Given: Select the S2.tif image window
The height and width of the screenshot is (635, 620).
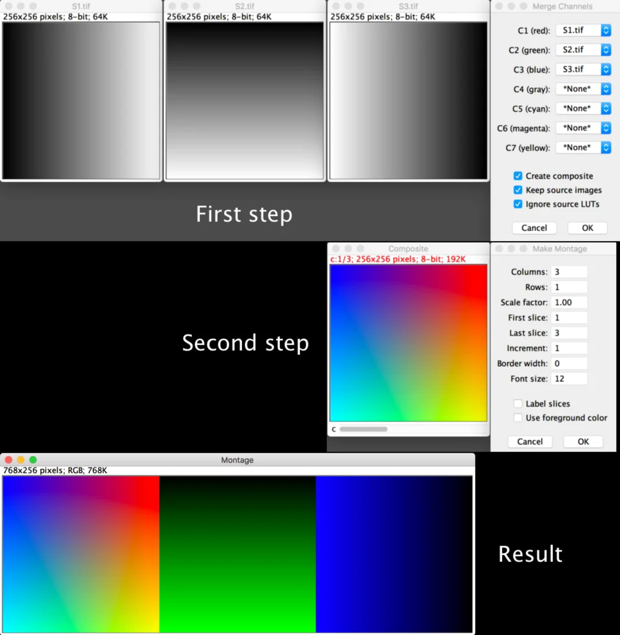Looking at the screenshot, I should (244, 6).
